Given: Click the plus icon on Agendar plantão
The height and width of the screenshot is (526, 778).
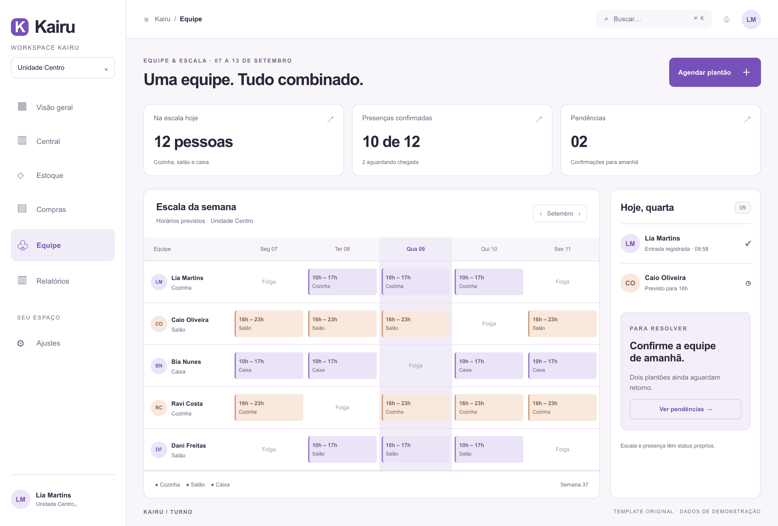Looking at the screenshot, I should coord(746,72).
